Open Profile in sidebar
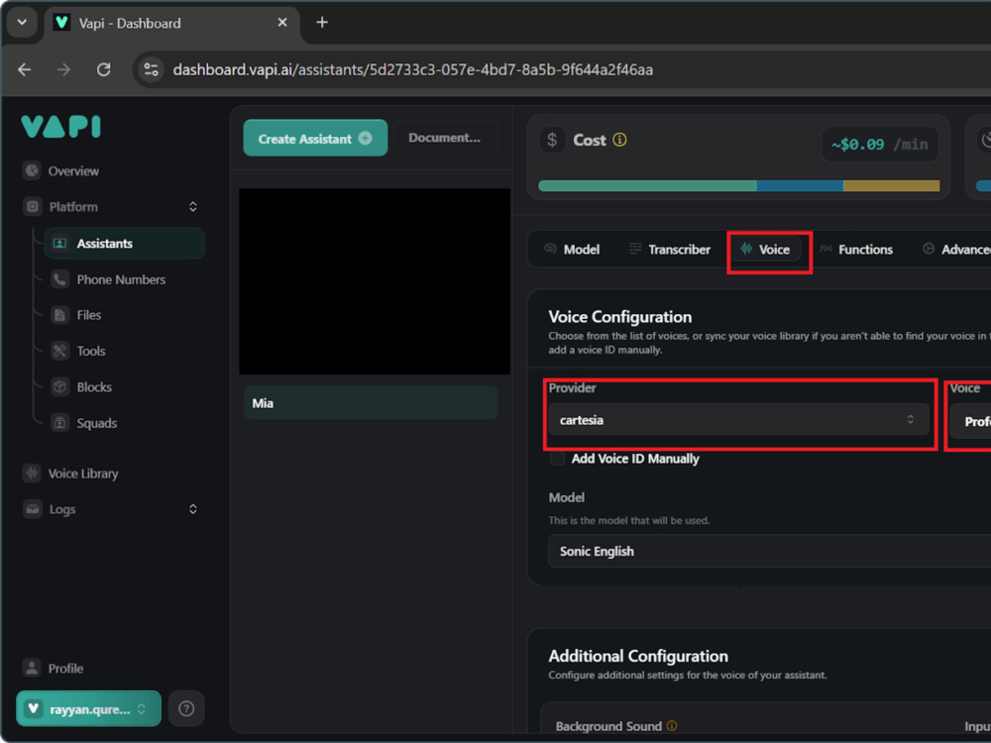991x743 pixels. [65, 668]
